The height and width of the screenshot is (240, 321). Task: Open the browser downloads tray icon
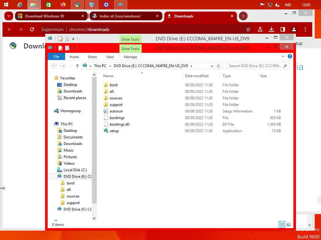pos(271,29)
